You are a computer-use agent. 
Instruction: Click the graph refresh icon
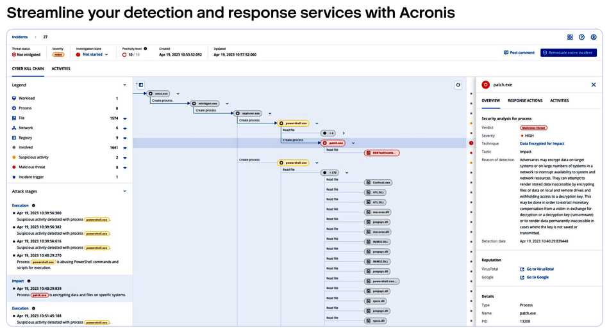coord(458,85)
